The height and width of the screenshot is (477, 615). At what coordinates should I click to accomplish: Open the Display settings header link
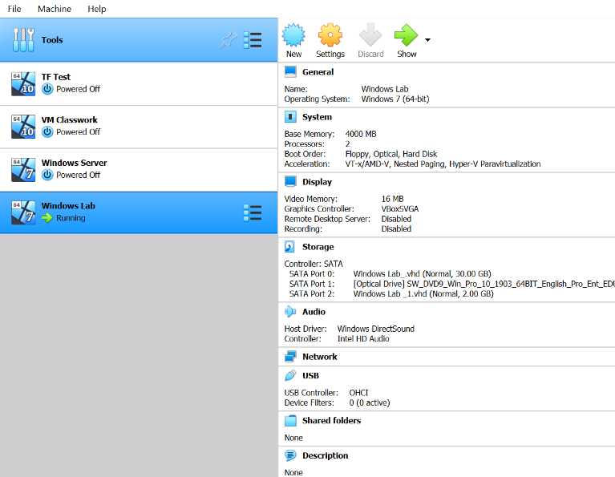click(x=317, y=182)
